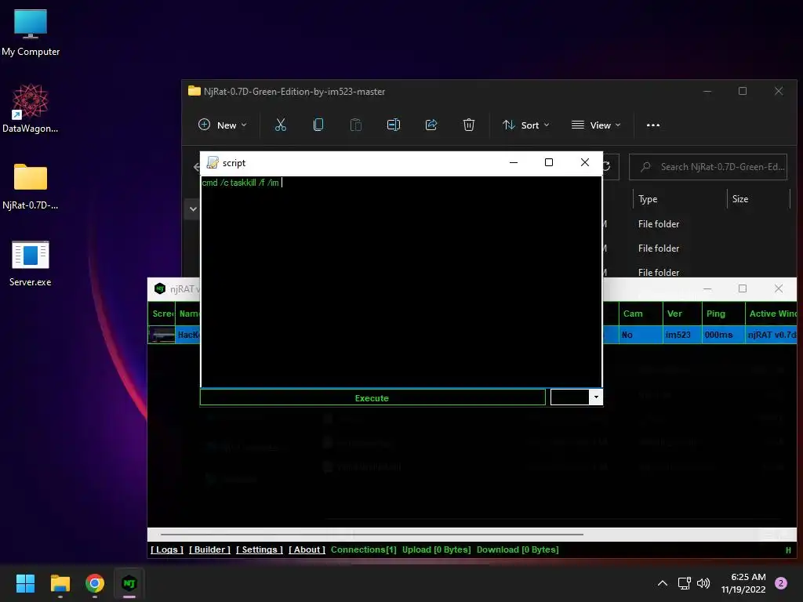The image size is (803, 602).
Task: Open File Explorer from the taskbar
Action: coord(60,583)
